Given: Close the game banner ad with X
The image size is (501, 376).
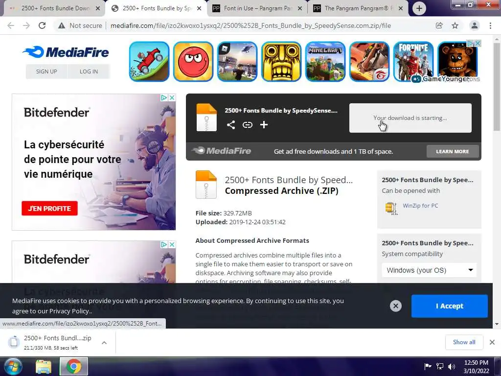Looking at the screenshot, I should pos(478,43).
